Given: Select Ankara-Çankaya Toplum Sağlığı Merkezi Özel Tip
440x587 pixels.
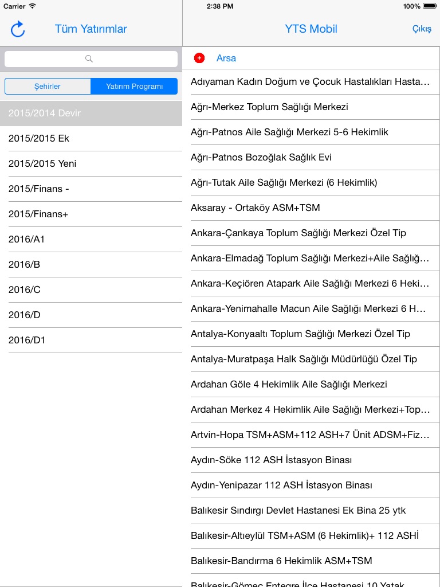Looking at the screenshot, I should (311, 233).
